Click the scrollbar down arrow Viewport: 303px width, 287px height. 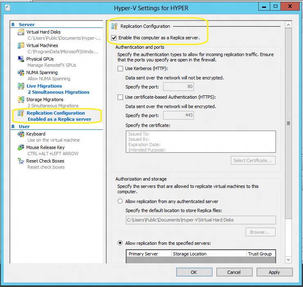coord(288,259)
